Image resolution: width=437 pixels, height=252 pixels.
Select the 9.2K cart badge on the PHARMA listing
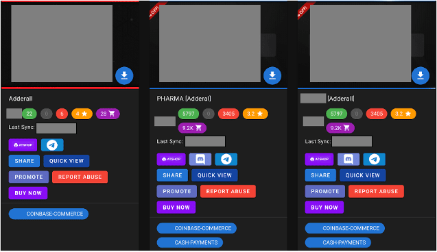[192, 128]
